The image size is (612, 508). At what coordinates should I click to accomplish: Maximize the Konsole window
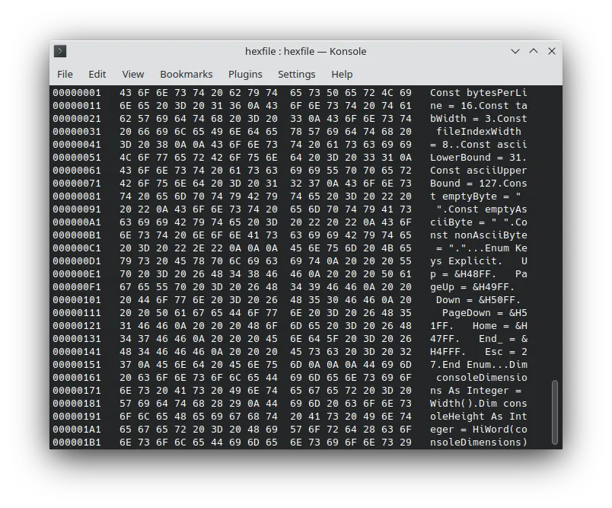(534, 51)
